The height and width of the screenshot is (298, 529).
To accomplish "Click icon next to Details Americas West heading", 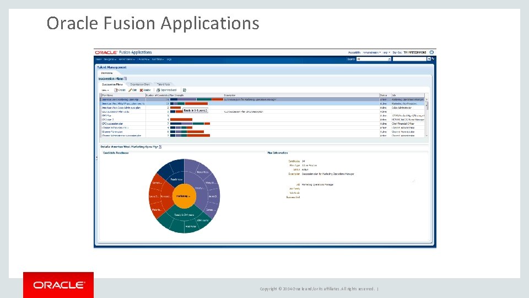I will tap(160, 147).
